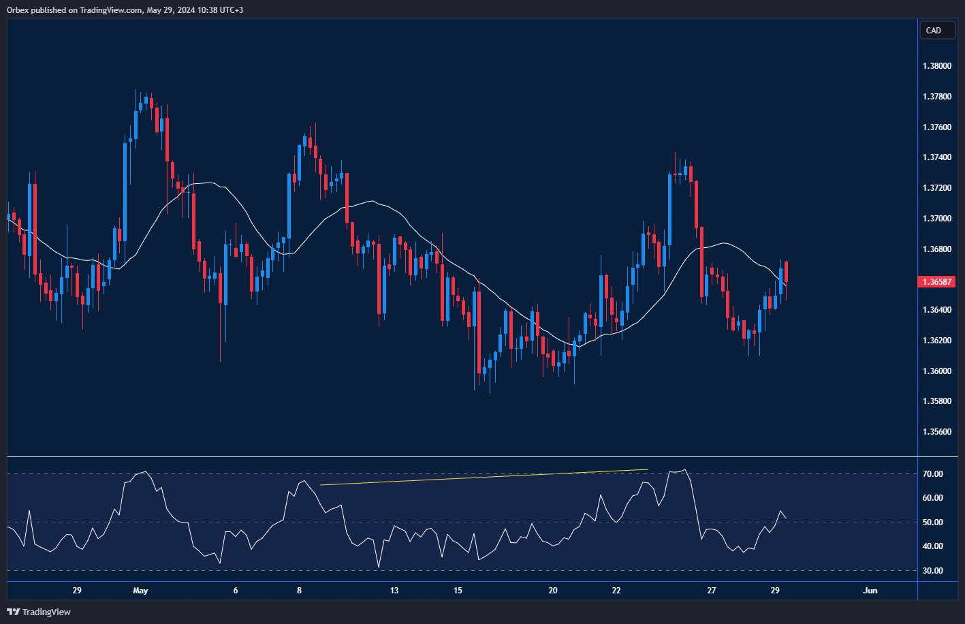Click the TradingView logo in the footer
965x624 pixels.
point(39,612)
